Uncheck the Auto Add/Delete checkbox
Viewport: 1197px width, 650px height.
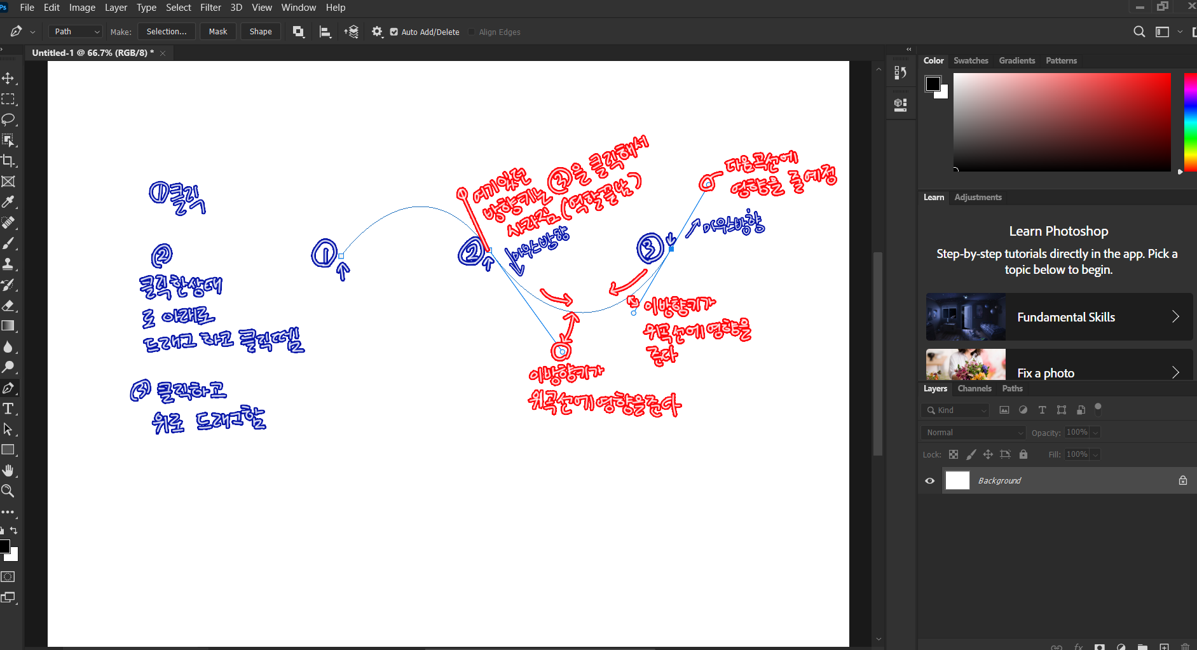pos(394,32)
